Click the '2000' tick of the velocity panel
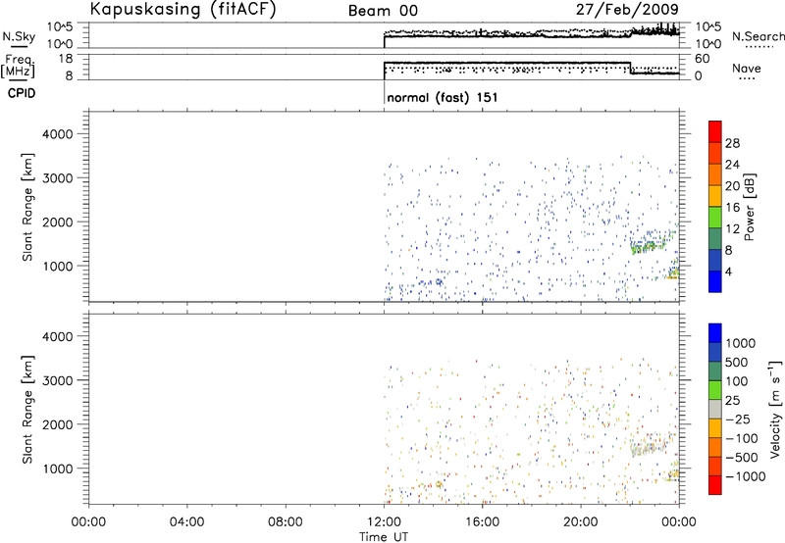 (x=58, y=424)
